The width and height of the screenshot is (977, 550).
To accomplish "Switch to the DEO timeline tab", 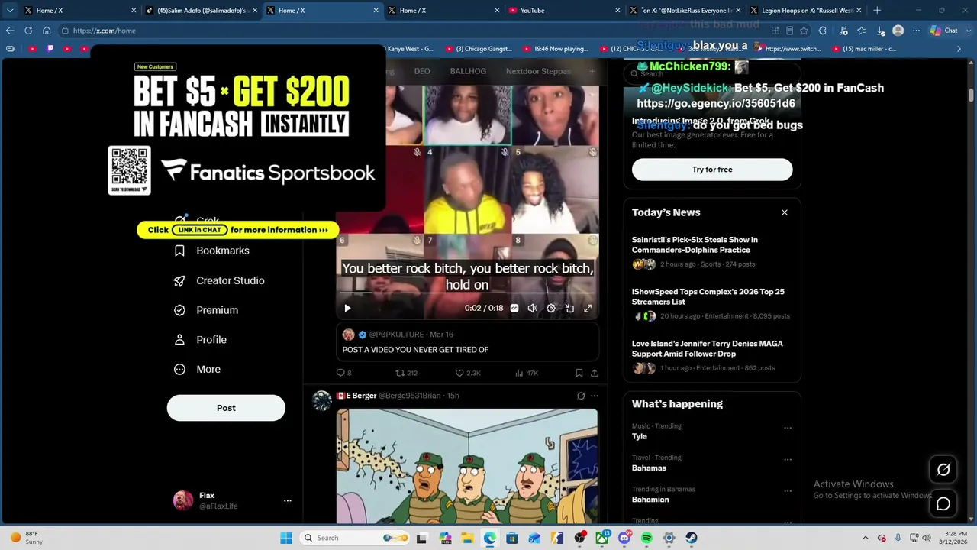I will 422,71.
